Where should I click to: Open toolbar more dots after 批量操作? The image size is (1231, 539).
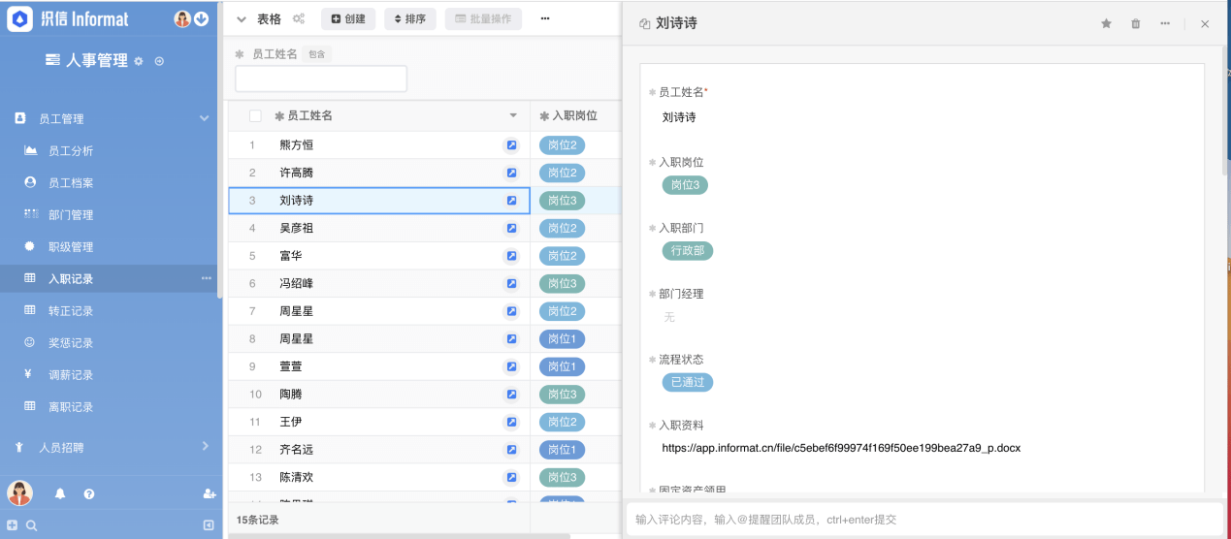pos(545,18)
